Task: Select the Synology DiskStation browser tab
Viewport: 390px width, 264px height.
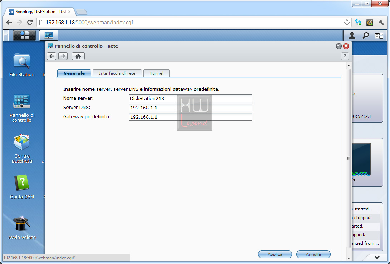Action: click(40, 12)
